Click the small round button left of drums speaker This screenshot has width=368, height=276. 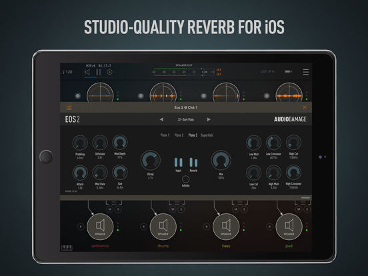coord(143,227)
